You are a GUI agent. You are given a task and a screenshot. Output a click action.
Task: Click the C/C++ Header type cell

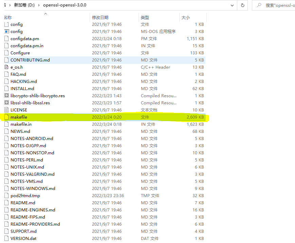click(155, 67)
